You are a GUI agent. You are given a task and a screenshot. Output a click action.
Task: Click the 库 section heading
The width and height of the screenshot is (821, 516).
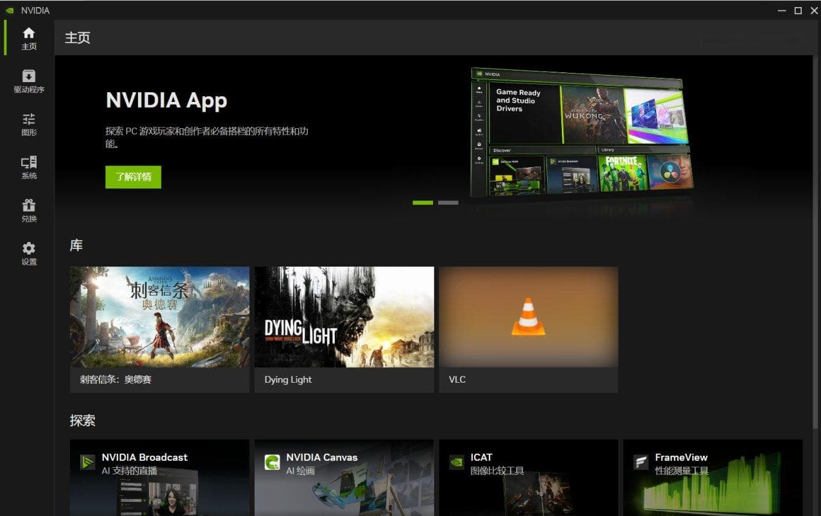click(76, 246)
